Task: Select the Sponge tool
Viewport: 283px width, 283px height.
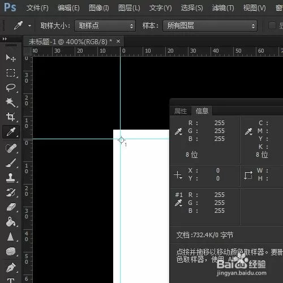Action: (11, 251)
